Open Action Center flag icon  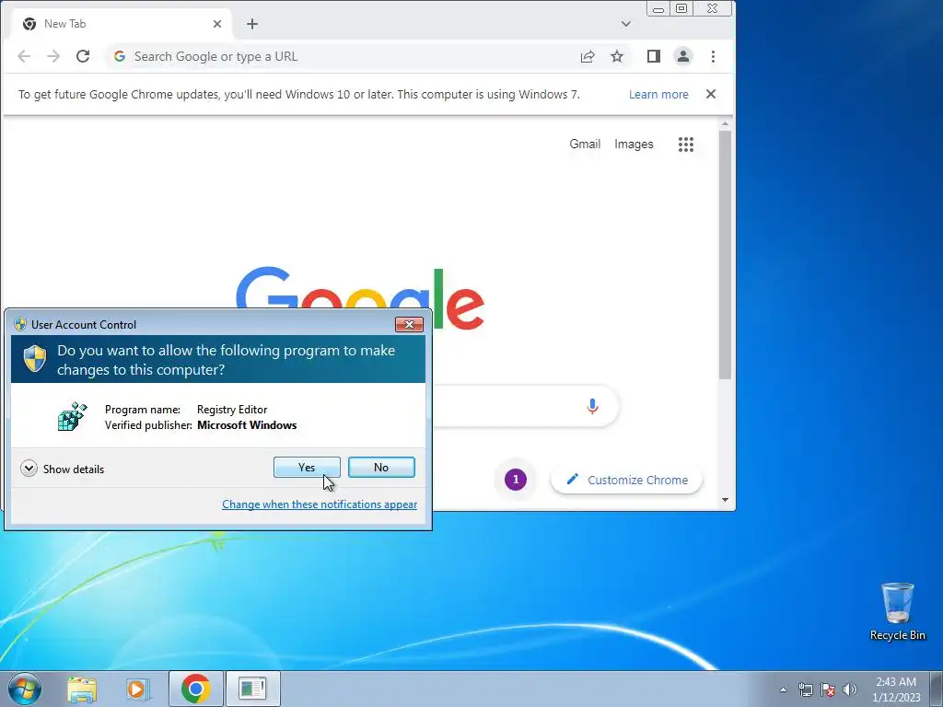tap(828, 690)
